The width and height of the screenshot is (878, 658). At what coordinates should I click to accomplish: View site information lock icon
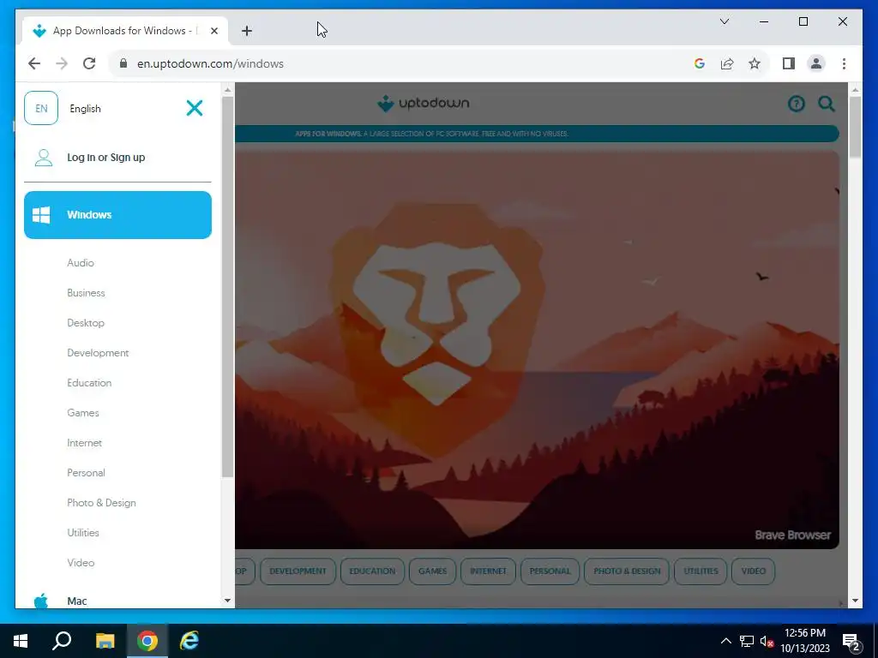123,63
